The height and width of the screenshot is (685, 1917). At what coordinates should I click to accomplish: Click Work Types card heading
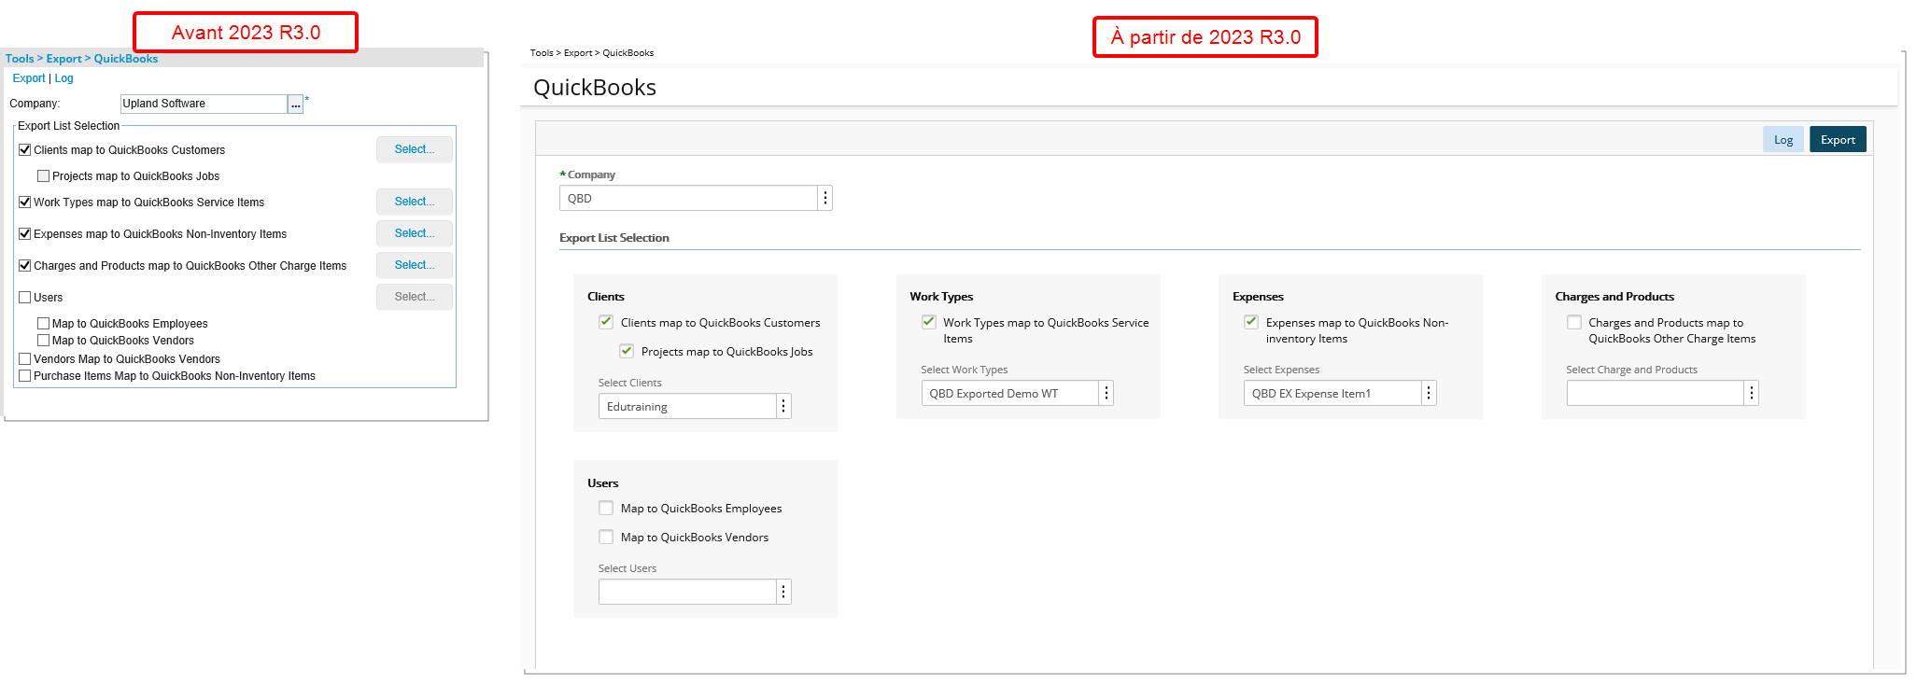tap(941, 297)
